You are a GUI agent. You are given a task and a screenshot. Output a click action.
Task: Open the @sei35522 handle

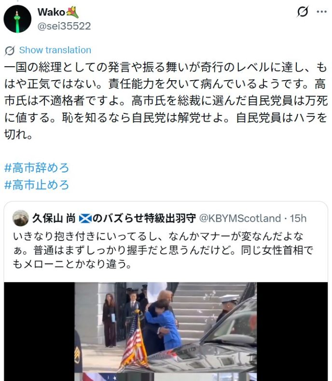coord(64,26)
